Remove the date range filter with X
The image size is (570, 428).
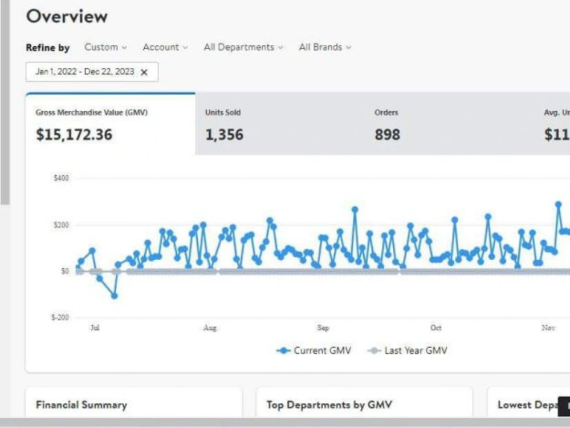click(x=144, y=72)
